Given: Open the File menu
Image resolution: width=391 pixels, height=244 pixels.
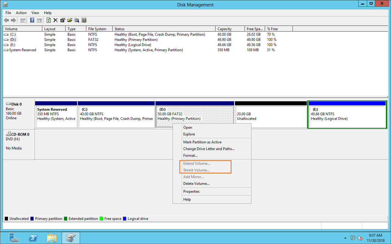Looking at the screenshot, I should pyautogui.click(x=8, y=13).
